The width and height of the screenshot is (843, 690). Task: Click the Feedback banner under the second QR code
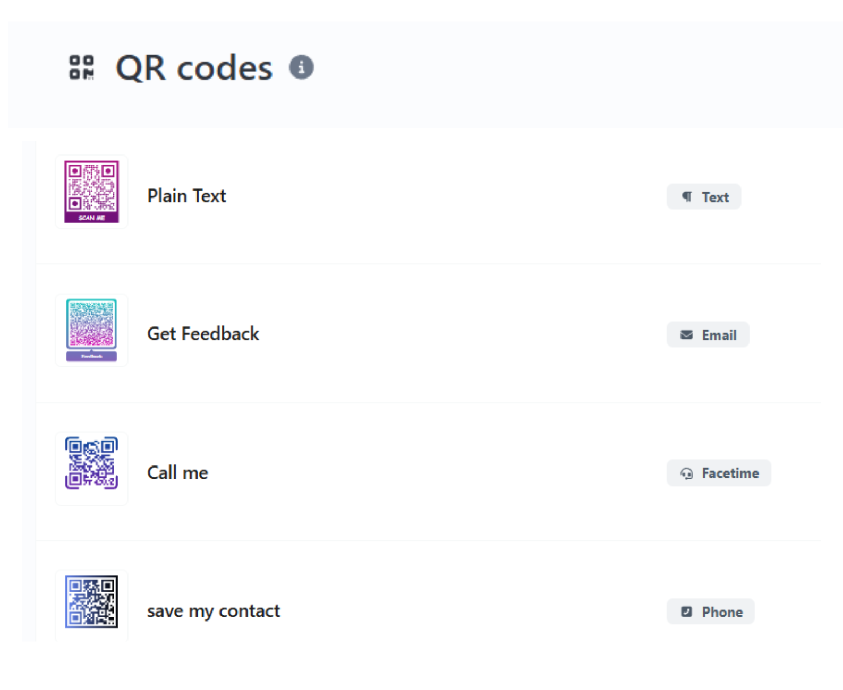tap(91, 356)
